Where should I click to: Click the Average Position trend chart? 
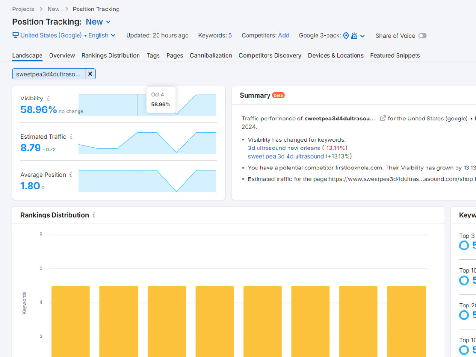point(147,181)
